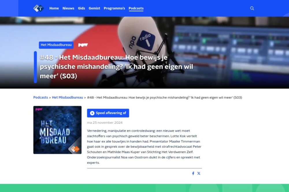Viewport: 289px width, 192px height.
Task: Open the Programma's menu item
Action: pyautogui.click(x=114, y=8)
